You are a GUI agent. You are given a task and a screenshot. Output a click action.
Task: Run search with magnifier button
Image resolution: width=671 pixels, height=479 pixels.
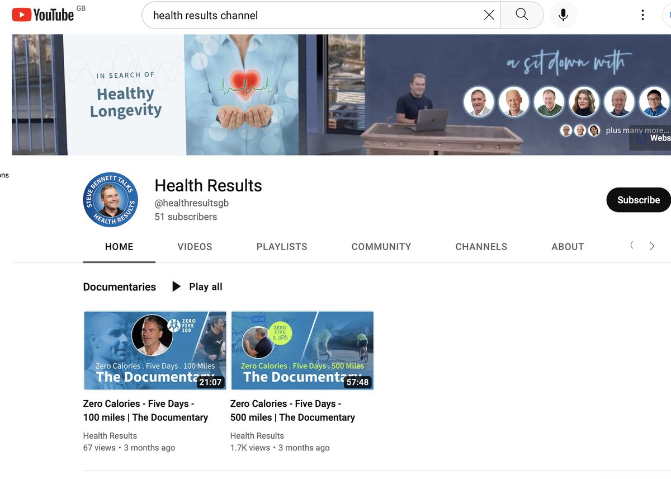click(522, 15)
